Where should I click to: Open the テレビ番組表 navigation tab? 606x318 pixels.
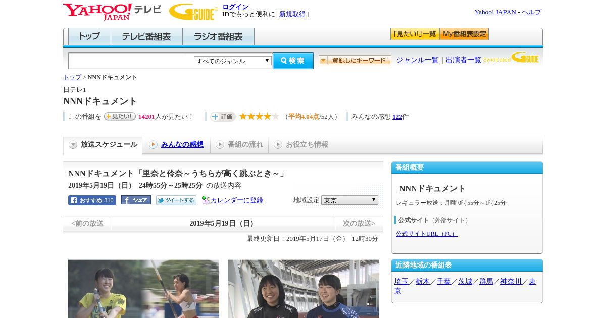click(x=146, y=37)
